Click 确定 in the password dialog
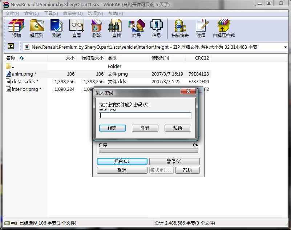This screenshot has width=291, height=230. 112,128
